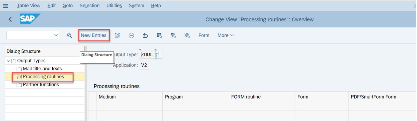
Task: Click the New Entries button
Action: tap(94, 35)
